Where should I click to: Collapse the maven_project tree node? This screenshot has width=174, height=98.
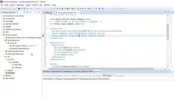[2, 35]
